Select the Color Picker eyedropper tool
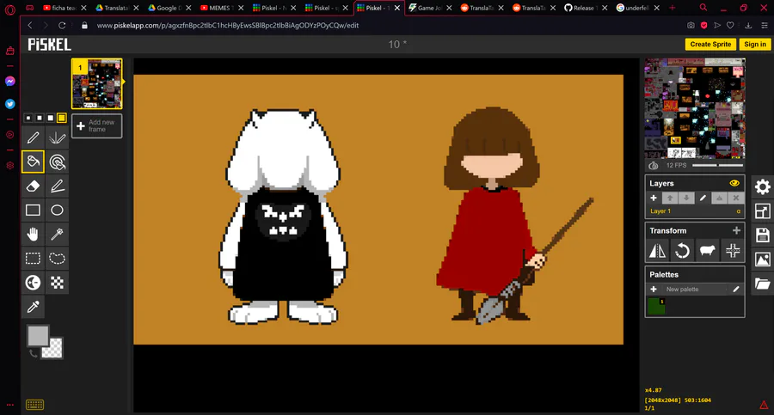The image size is (774, 415). pos(33,307)
